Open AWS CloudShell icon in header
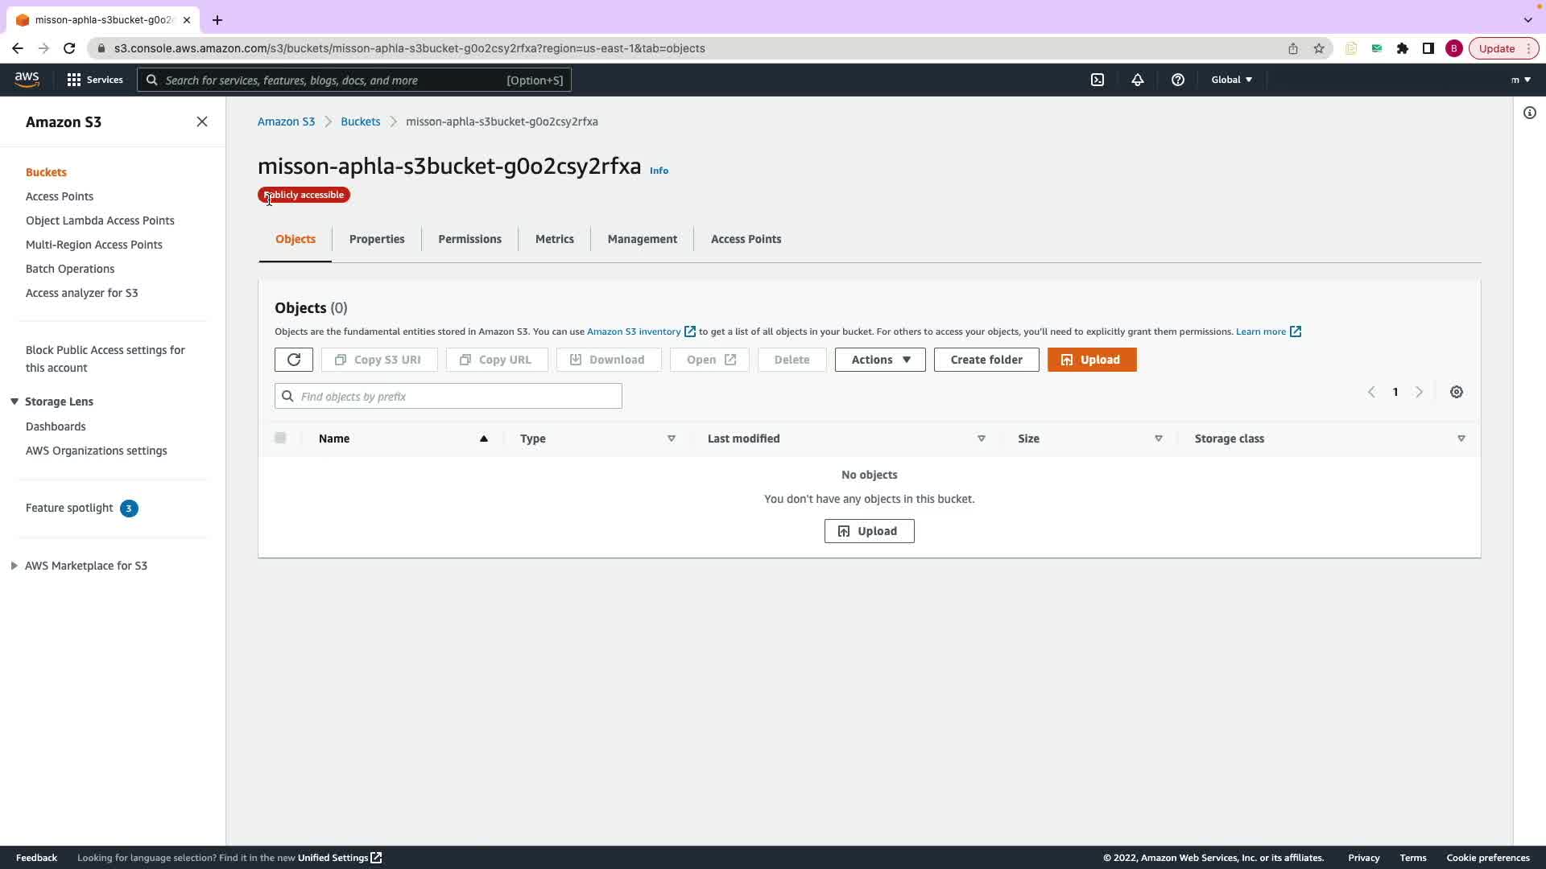 (1097, 80)
